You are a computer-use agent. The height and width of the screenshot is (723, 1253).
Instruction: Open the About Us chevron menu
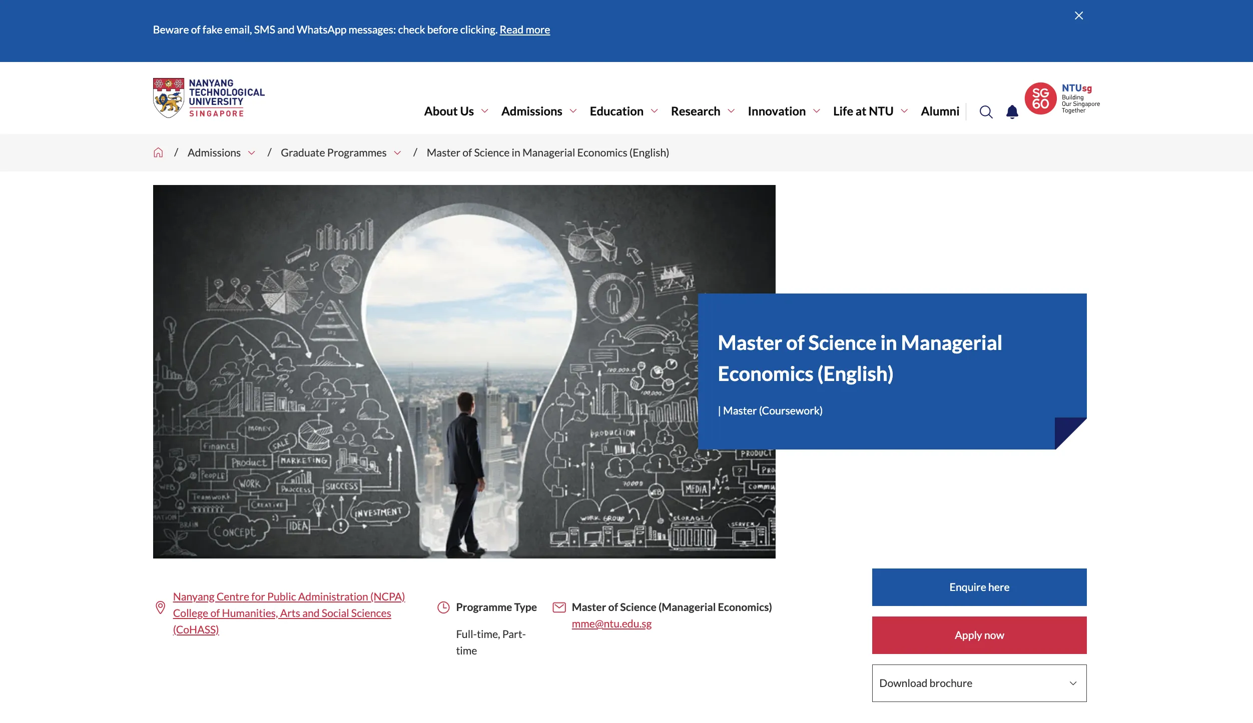(x=484, y=111)
